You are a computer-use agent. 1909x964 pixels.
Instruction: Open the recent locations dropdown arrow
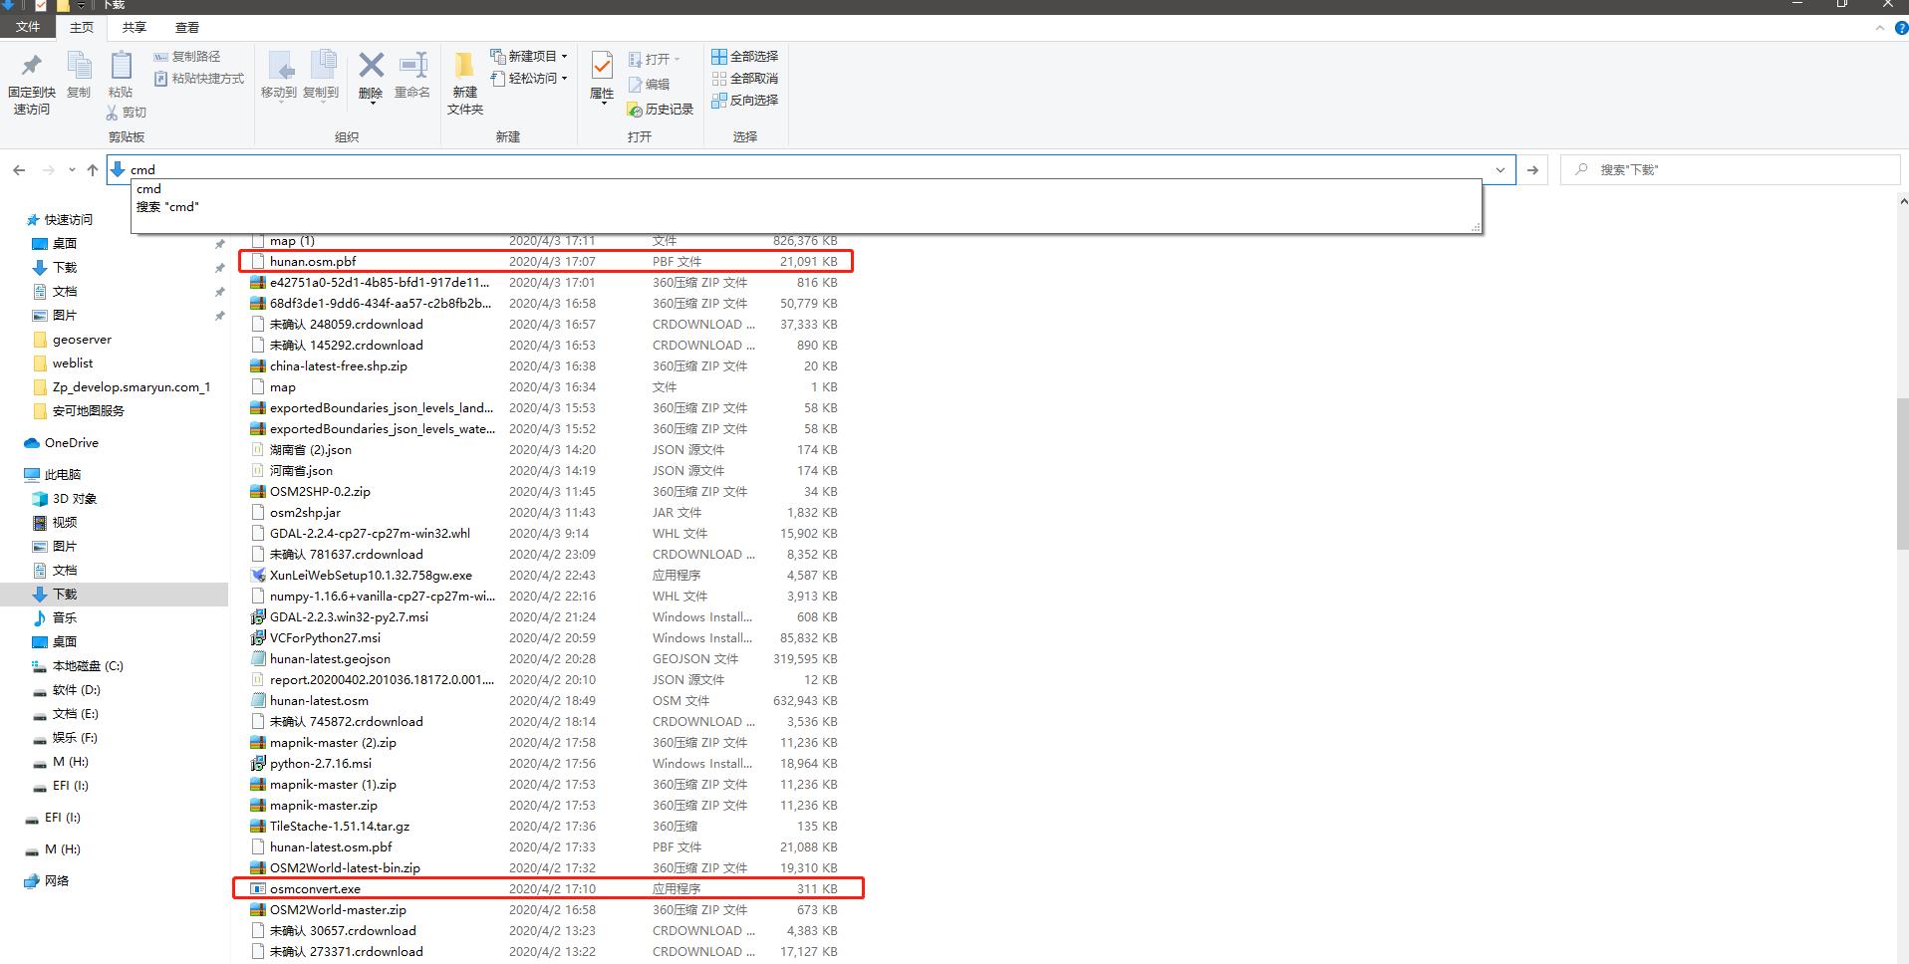(72, 170)
